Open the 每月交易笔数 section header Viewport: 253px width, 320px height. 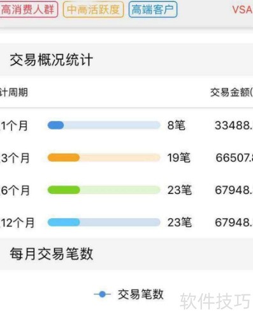coord(52,254)
